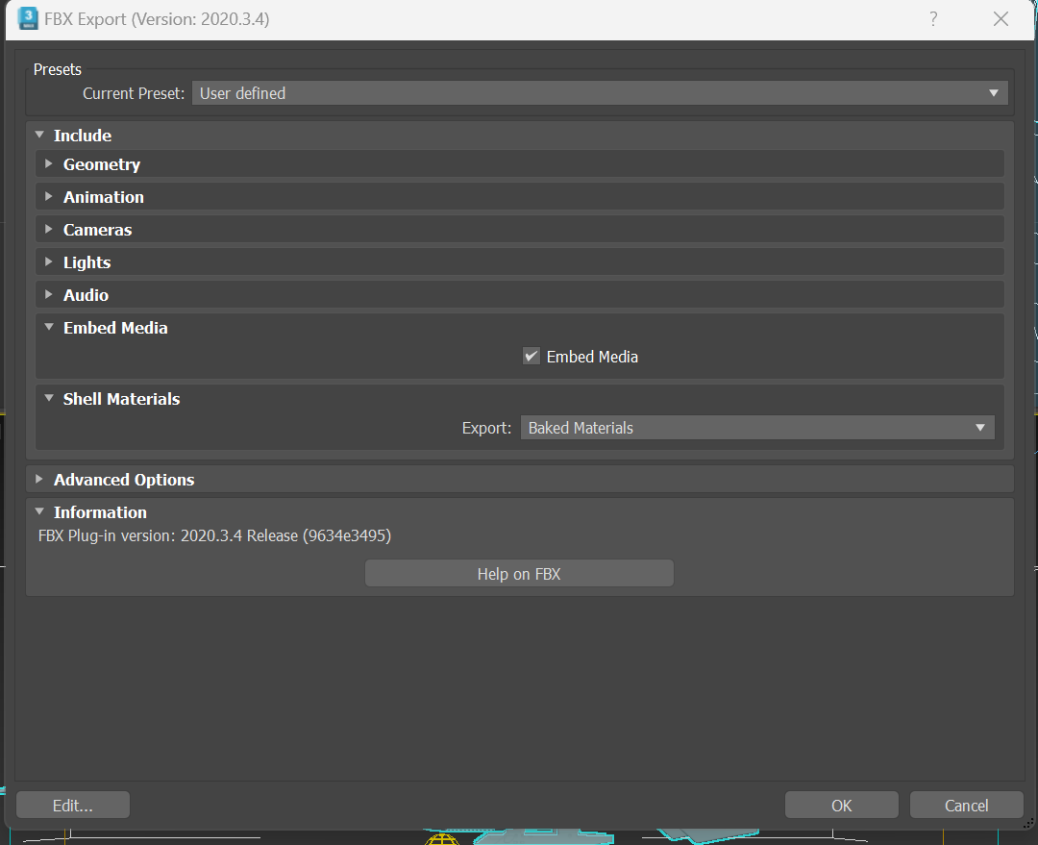Expand the Cameras rollout
The width and height of the screenshot is (1038, 845).
pyautogui.click(x=48, y=229)
